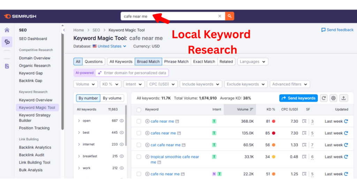Refresh 'tropical smoothie cafe' row update icon
This screenshot has width=357, height=188.
(x=346, y=157)
